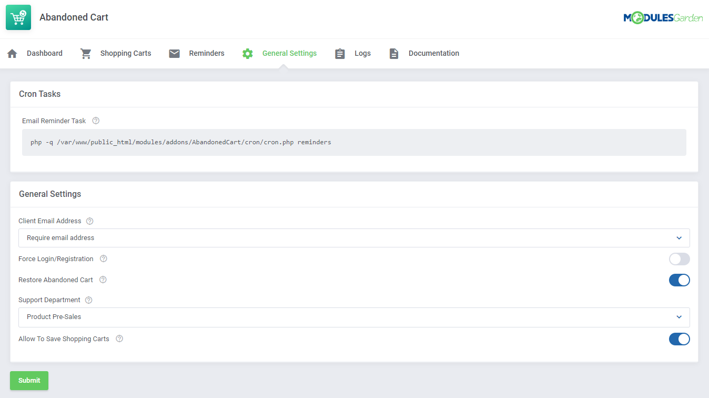Click the Reminders envelope icon
This screenshot has height=398, width=709.
[x=174, y=53]
